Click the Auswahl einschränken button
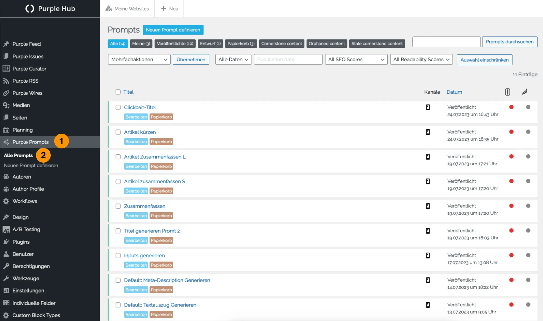 pos(485,60)
